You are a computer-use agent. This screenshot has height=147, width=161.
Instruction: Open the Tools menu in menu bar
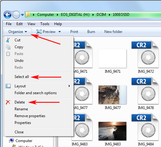(x=45, y=24)
